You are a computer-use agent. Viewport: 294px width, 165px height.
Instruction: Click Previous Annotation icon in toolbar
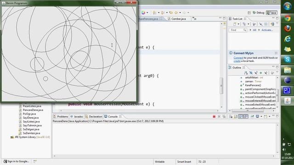[163, 12]
